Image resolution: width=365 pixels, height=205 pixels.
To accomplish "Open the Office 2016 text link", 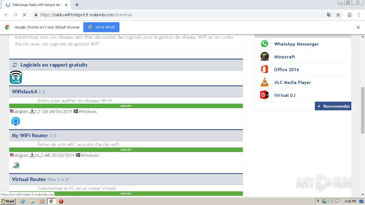I will [287, 69].
